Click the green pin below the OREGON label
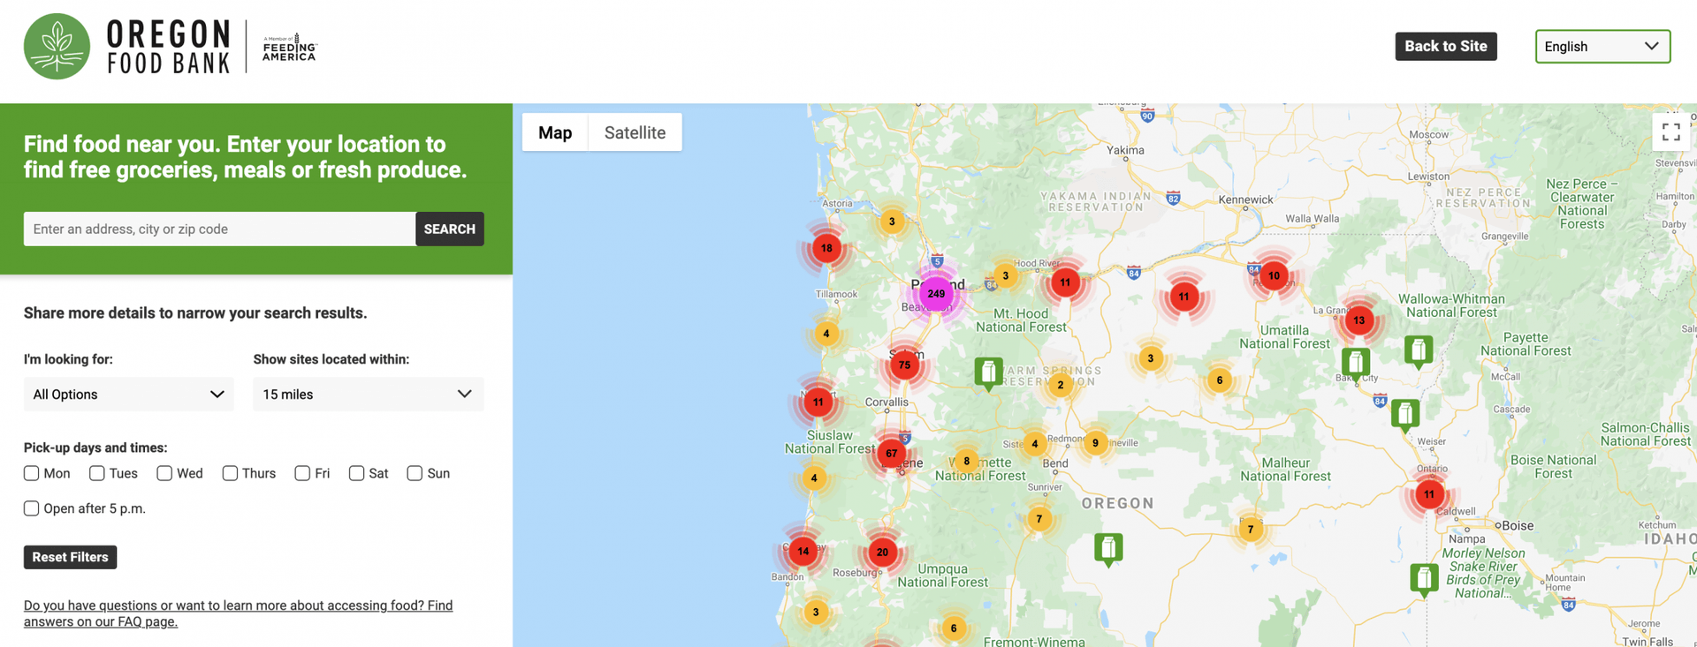This screenshot has width=1697, height=647. [x=1108, y=549]
